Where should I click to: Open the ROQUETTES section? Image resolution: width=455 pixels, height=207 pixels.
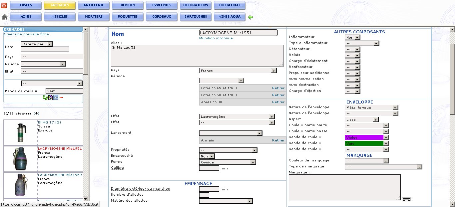tap(128, 17)
